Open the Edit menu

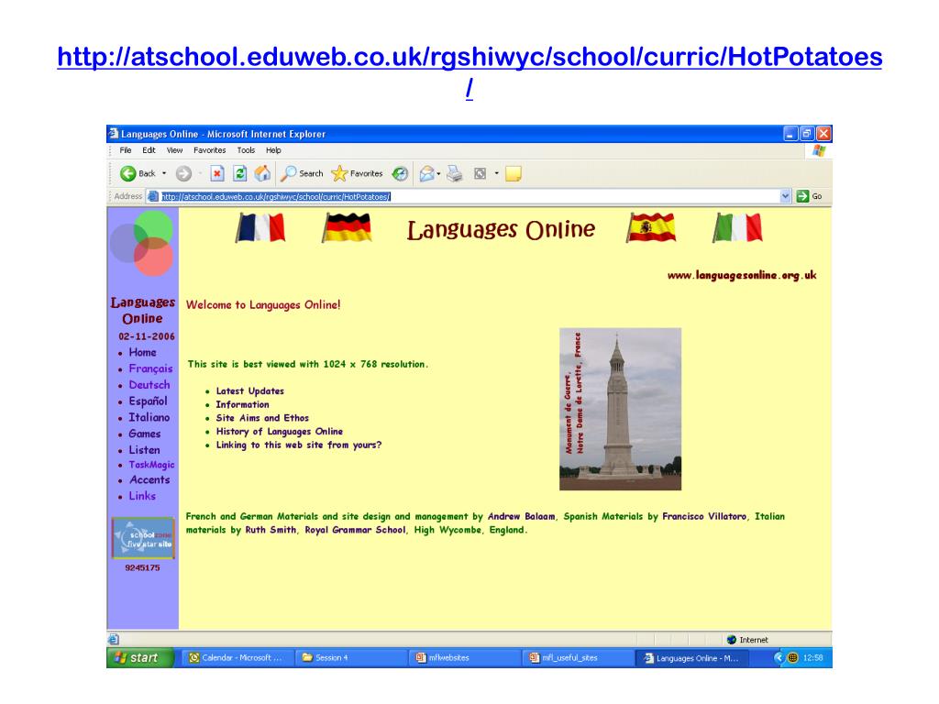pyautogui.click(x=149, y=150)
